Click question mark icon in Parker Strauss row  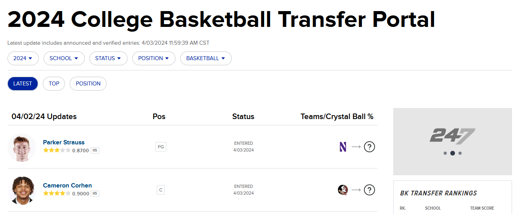point(369,147)
